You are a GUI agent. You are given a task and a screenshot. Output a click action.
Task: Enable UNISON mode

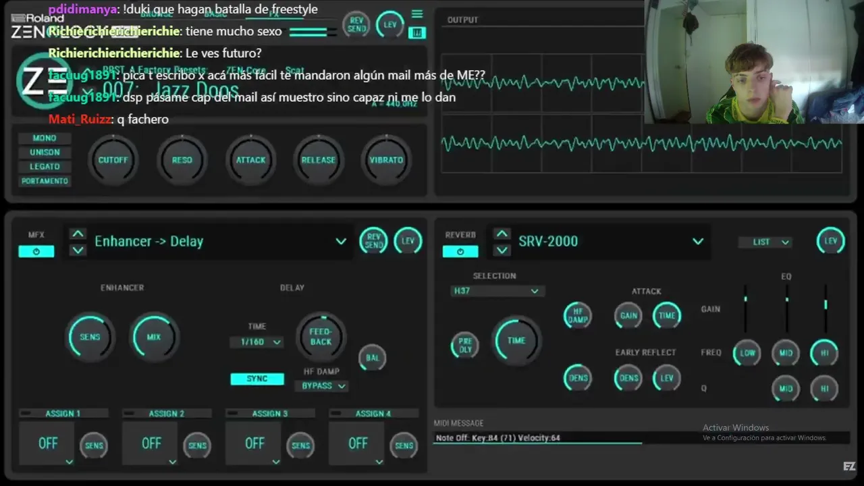45,152
